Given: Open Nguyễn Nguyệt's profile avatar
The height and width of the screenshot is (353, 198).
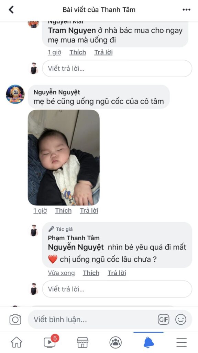Looking at the screenshot, I should point(15,94).
